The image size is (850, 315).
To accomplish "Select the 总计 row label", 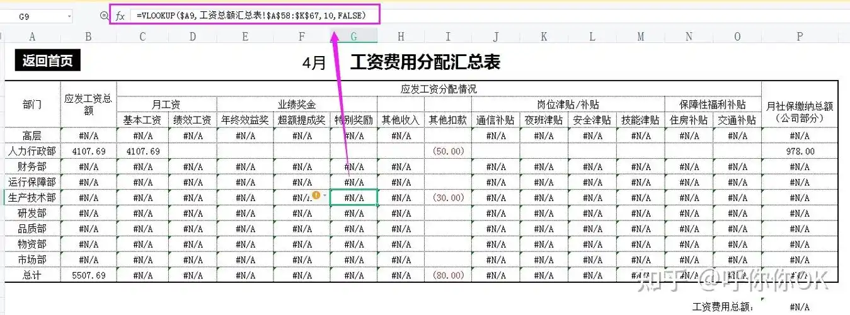I will [32, 275].
